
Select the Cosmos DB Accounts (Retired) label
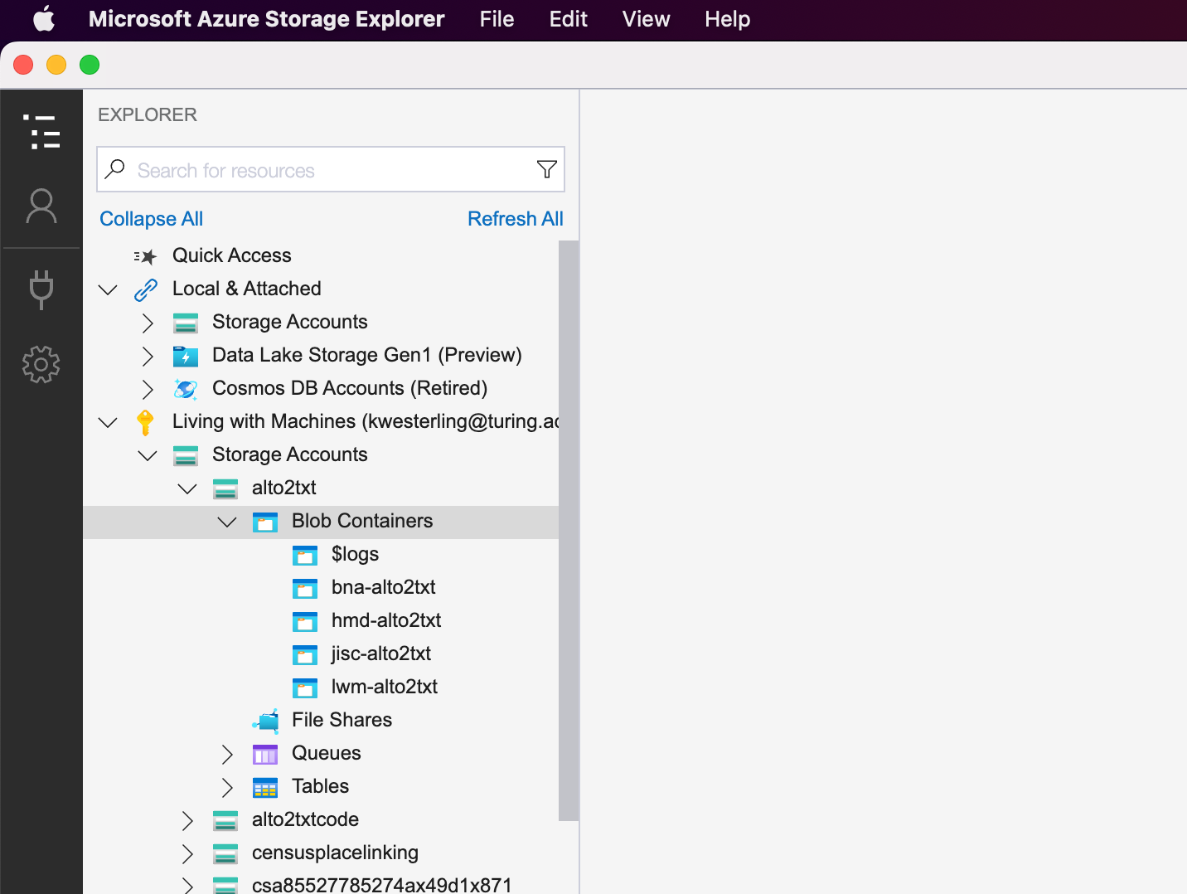349,388
